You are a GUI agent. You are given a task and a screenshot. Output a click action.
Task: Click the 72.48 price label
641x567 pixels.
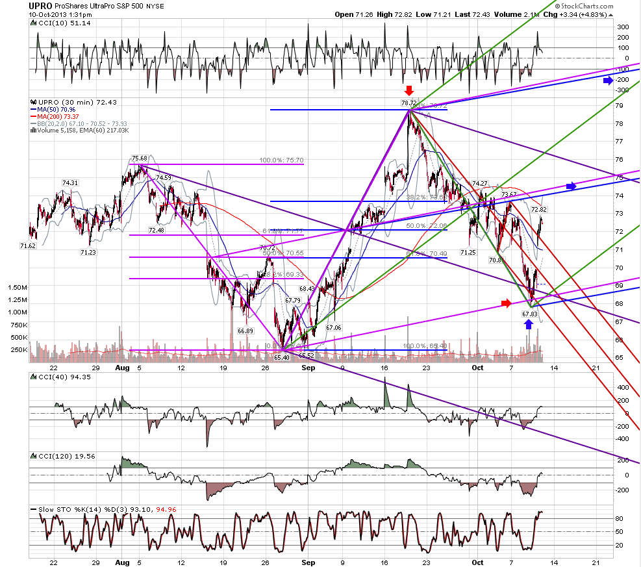(x=156, y=230)
